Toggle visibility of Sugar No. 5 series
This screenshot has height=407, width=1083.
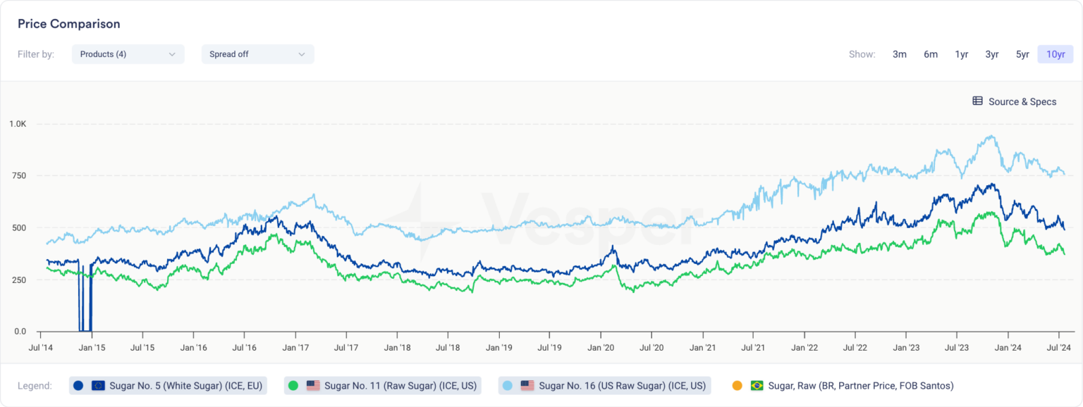pos(169,386)
